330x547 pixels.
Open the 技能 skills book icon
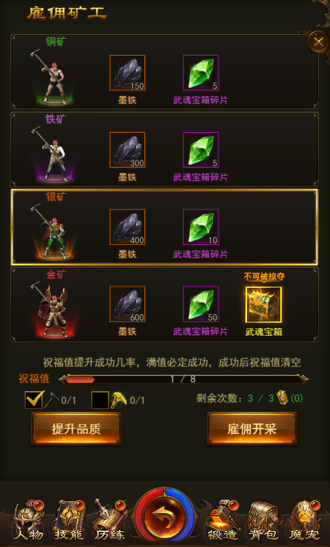(69, 520)
